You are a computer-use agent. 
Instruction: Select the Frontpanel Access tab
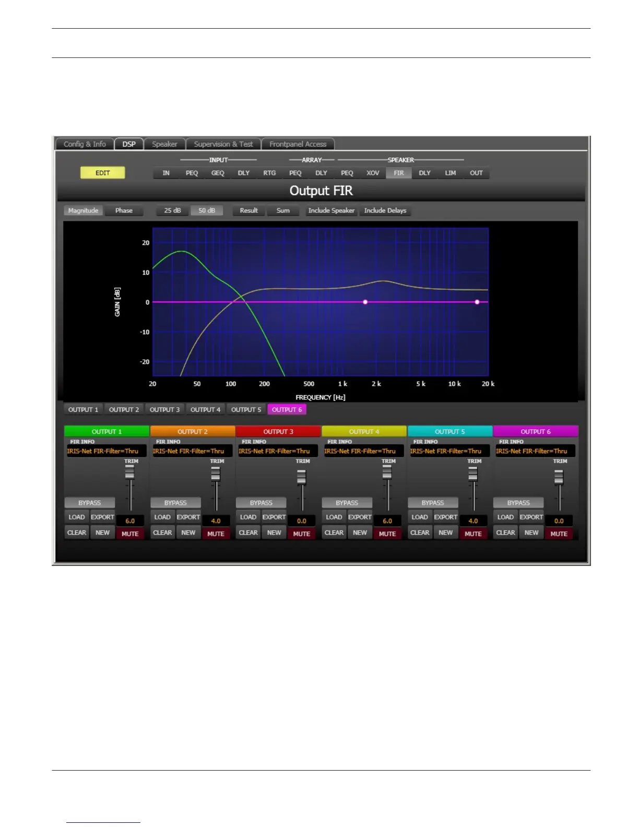pos(298,144)
